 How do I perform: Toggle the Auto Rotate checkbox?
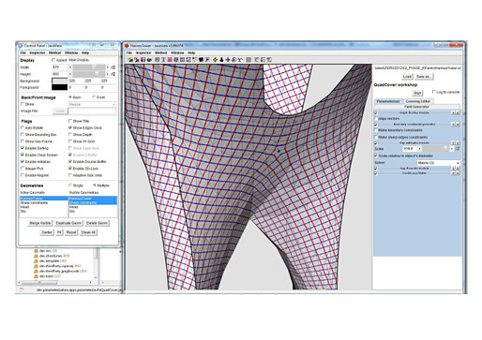click(23, 127)
